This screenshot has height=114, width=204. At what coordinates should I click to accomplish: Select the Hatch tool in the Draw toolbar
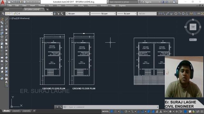6,68
